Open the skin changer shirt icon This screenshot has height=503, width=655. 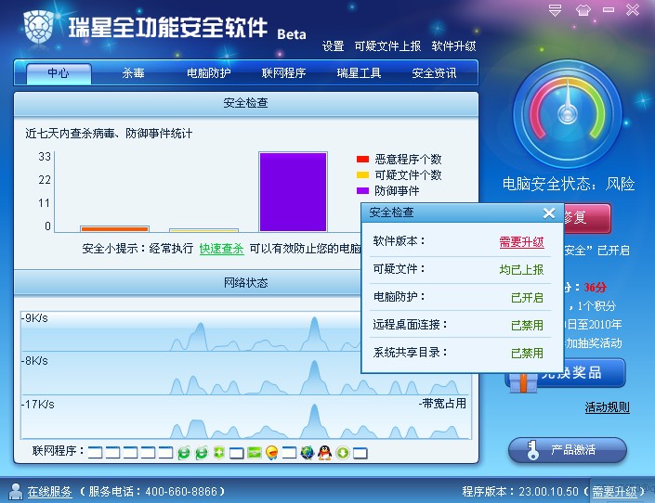[x=583, y=10]
